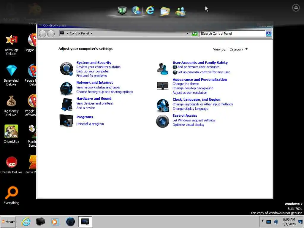Click the Programs category icon
The height and width of the screenshot is (228, 304).
point(66,121)
